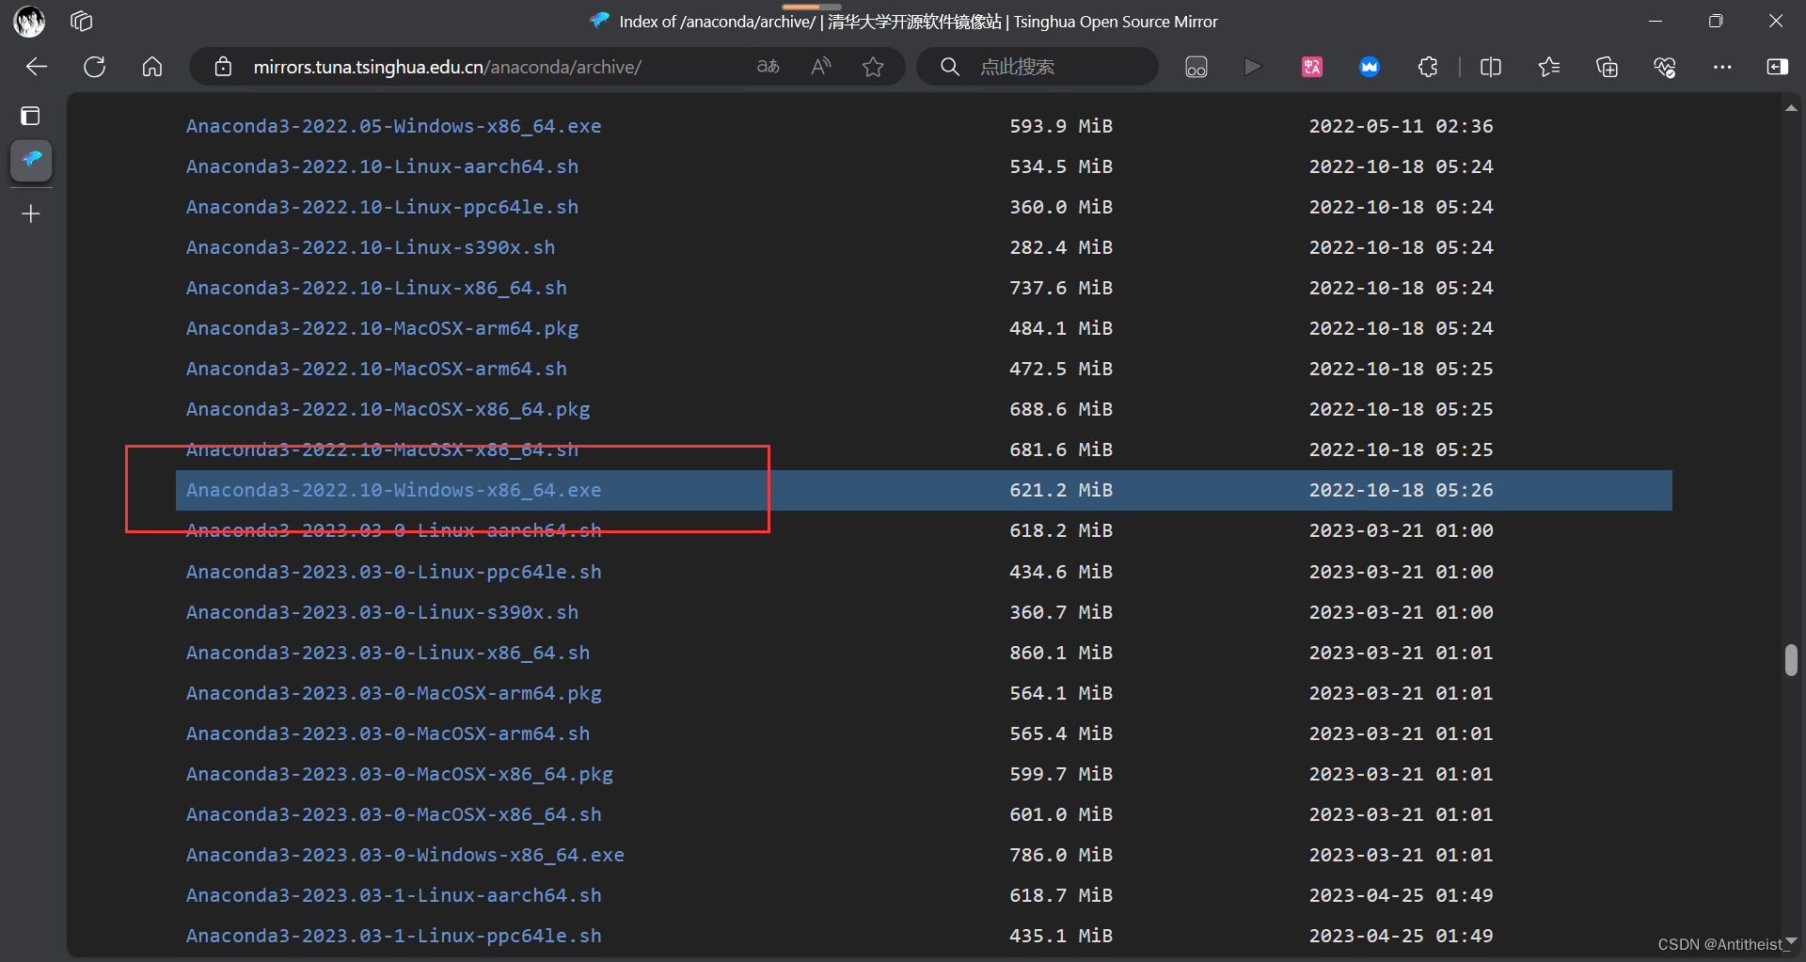Click date 2023-04-25 01:49 for aarch64
The width and height of the screenshot is (1806, 962).
tap(1401, 895)
